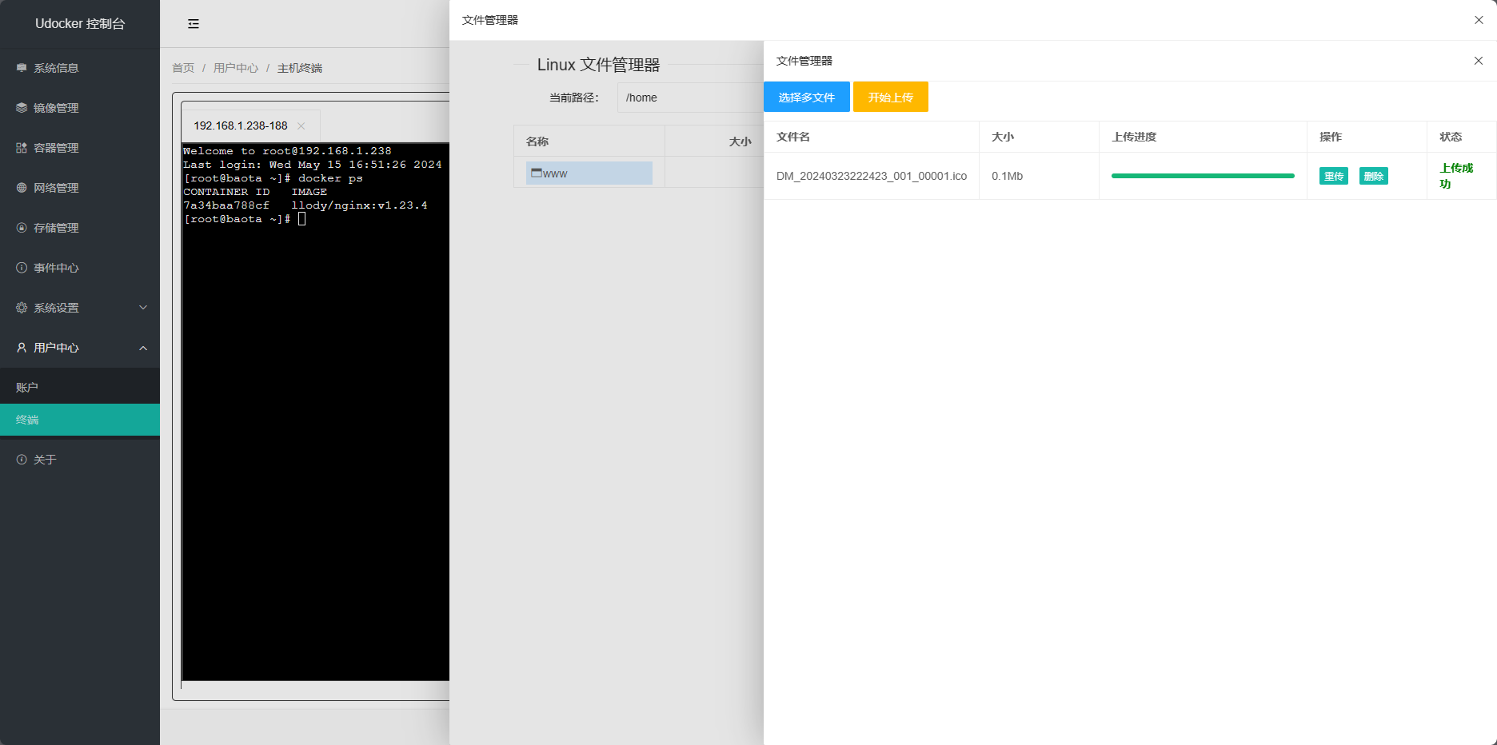Collapse the 用户中心 submenu chevron
This screenshot has height=745, width=1497.
coord(143,348)
